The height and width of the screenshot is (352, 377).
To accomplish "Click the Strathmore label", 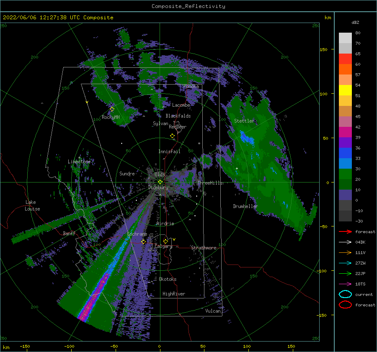I will [x=204, y=248].
